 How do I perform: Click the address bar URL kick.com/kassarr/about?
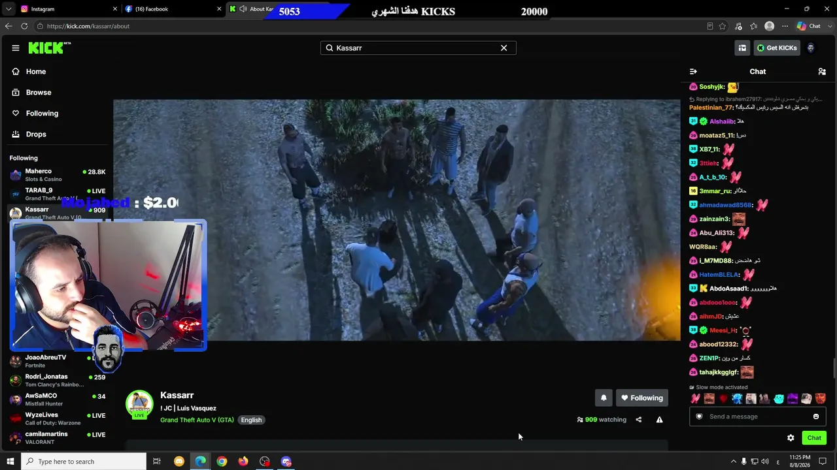[x=88, y=26]
